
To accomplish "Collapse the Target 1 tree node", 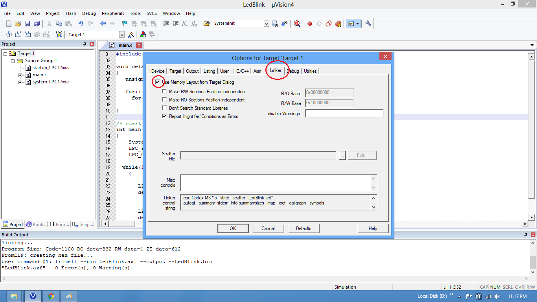I will point(6,53).
